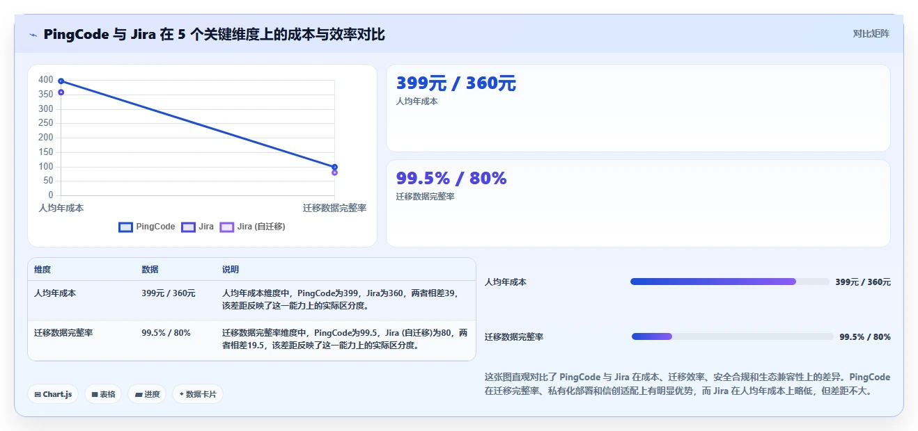Click the 99.5% / 80% card value
Image resolution: width=918 pixels, height=431 pixels.
pyautogui.click(x=451, y=179)
